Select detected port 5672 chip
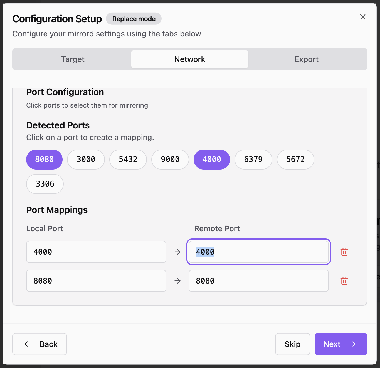Viewport: 380px width, 368px height. point(295,160)
